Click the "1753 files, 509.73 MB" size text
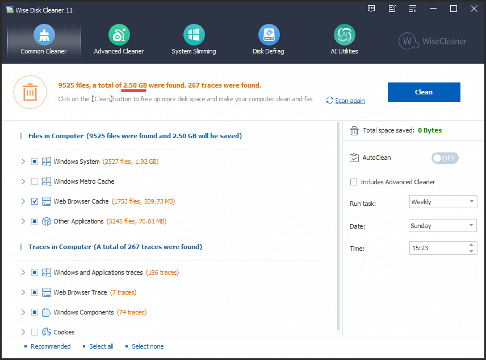This screenshot has height=360, width=486. (x=144, y=201)
